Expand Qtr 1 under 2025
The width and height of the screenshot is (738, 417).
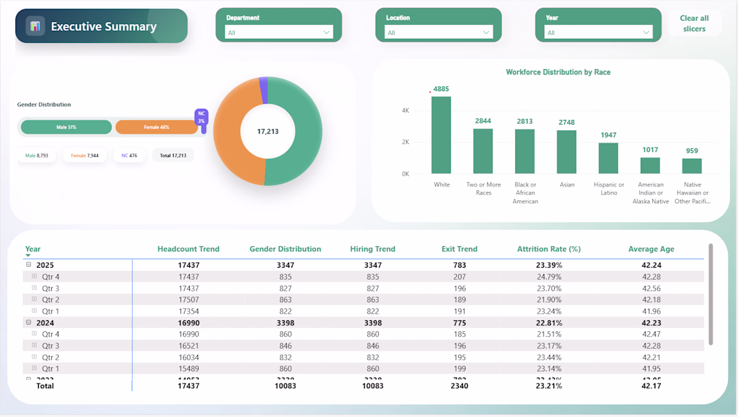click(x=34, y=311)
